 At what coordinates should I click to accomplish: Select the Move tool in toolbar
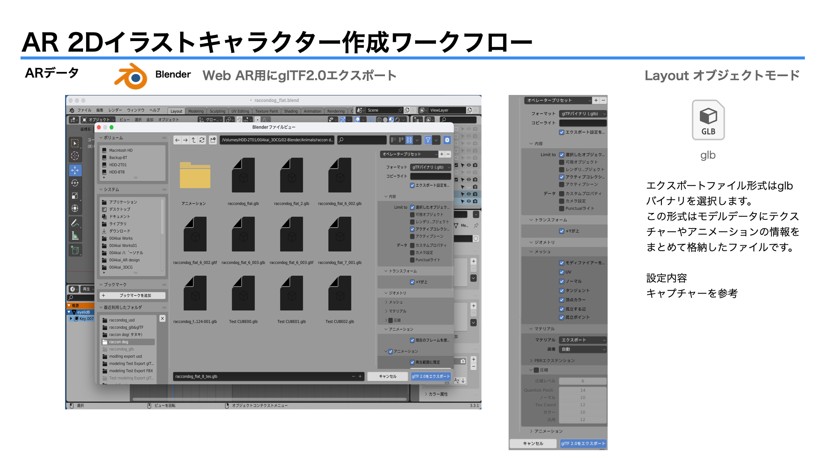click(x=75, y=170)
